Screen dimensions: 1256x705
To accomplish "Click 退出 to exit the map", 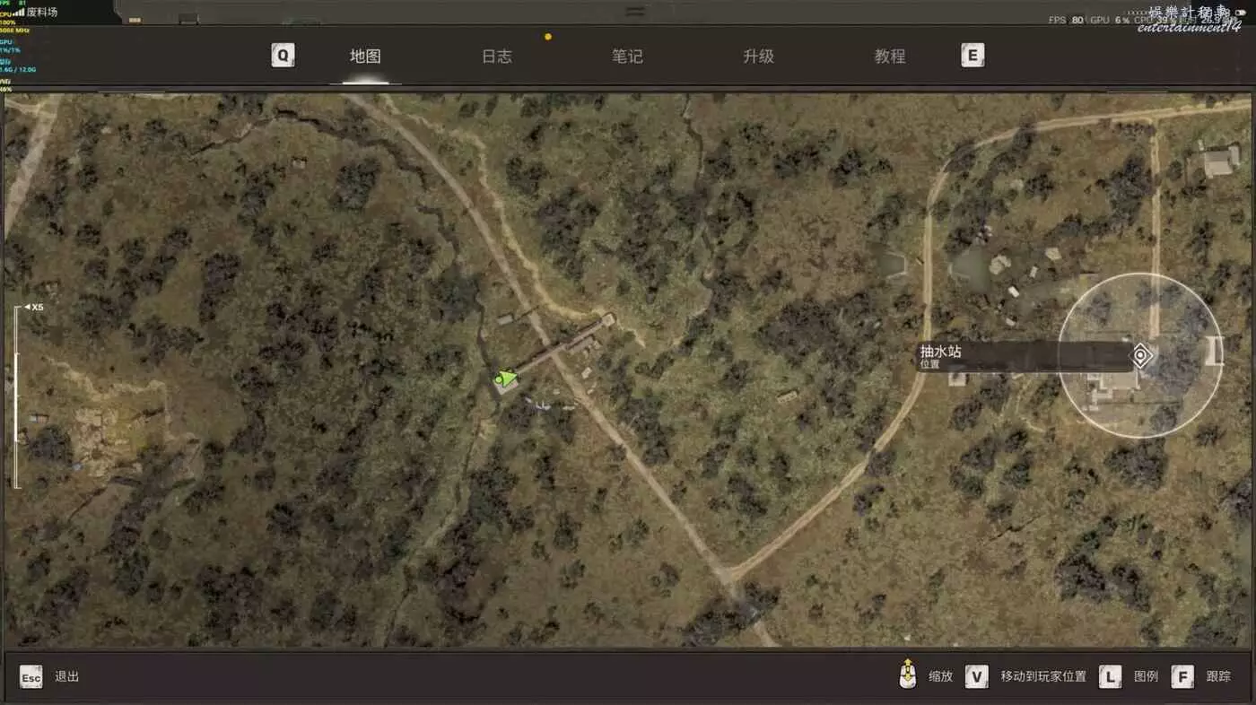I will click(67, 677).
